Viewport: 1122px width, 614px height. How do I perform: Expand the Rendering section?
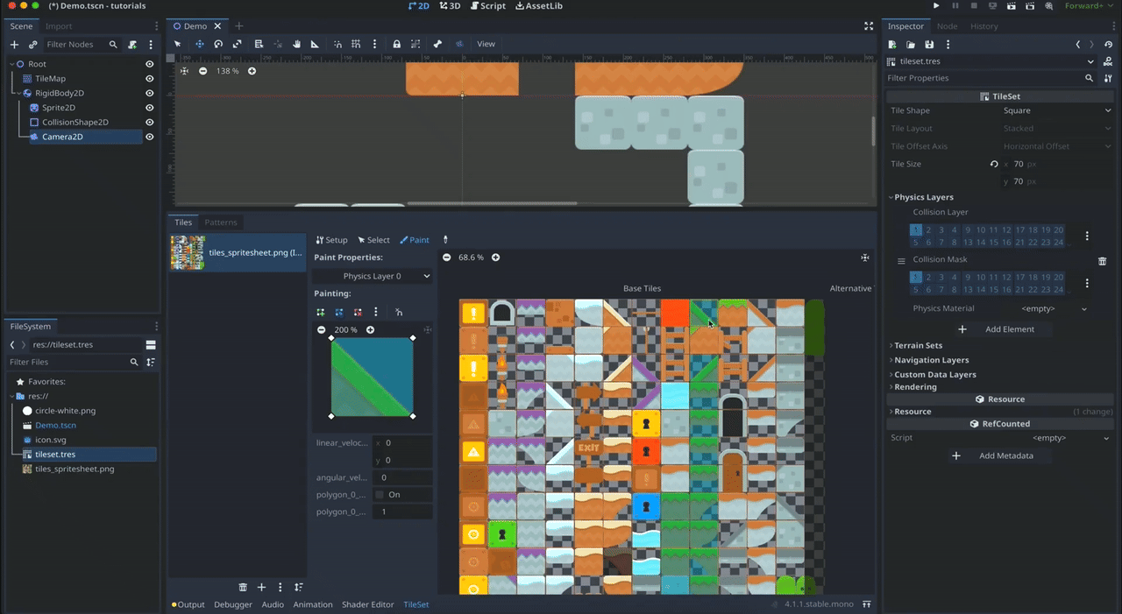click(915, 387)
